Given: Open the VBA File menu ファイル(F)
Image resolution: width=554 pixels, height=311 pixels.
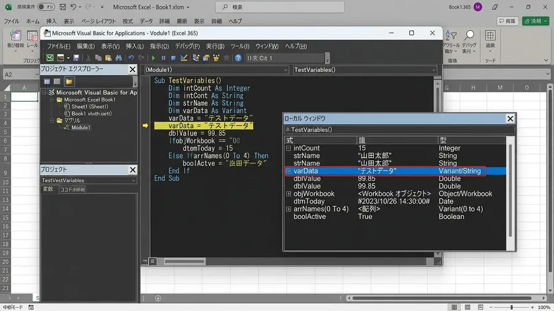Looking at the screenshot, I should [x=58, y=46].
